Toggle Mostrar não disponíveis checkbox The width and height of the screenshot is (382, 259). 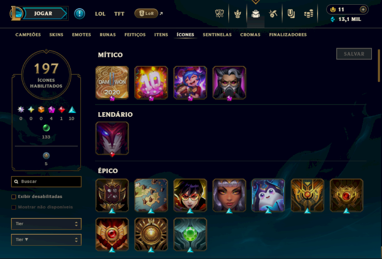14,207
